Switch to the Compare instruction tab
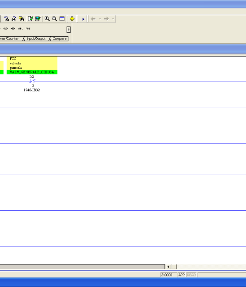This screenshot has height=287, width=246. pyautogui.click(x=59, y=39)
